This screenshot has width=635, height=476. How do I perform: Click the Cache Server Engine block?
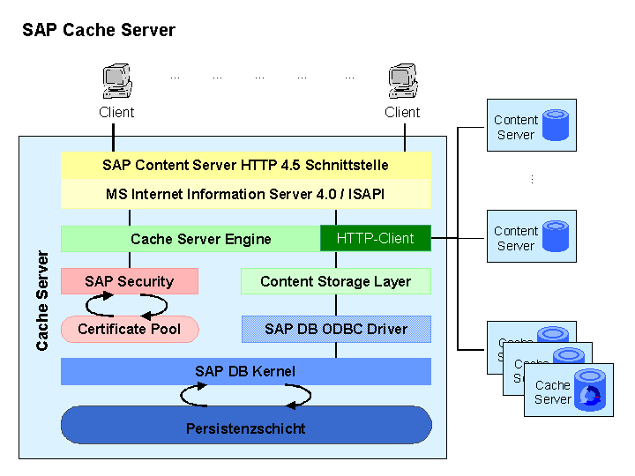click(x=190, y=239)
